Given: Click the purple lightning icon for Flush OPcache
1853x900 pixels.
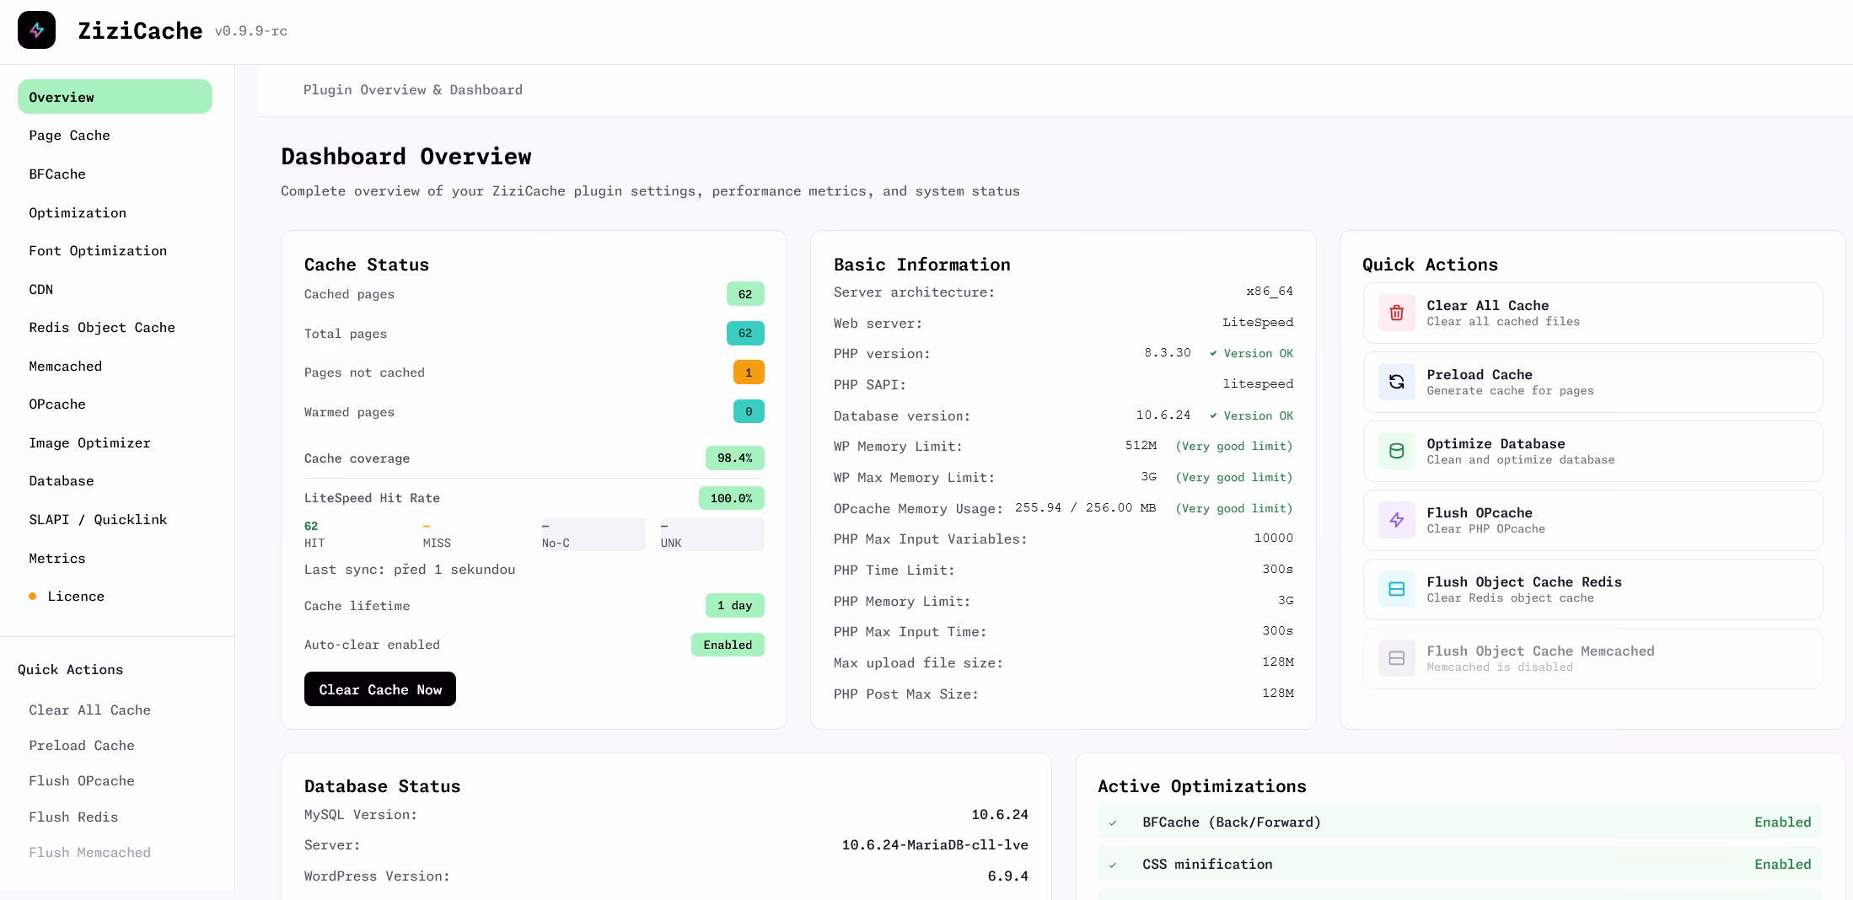Looking at the screenshot, I should [1397, 520].
